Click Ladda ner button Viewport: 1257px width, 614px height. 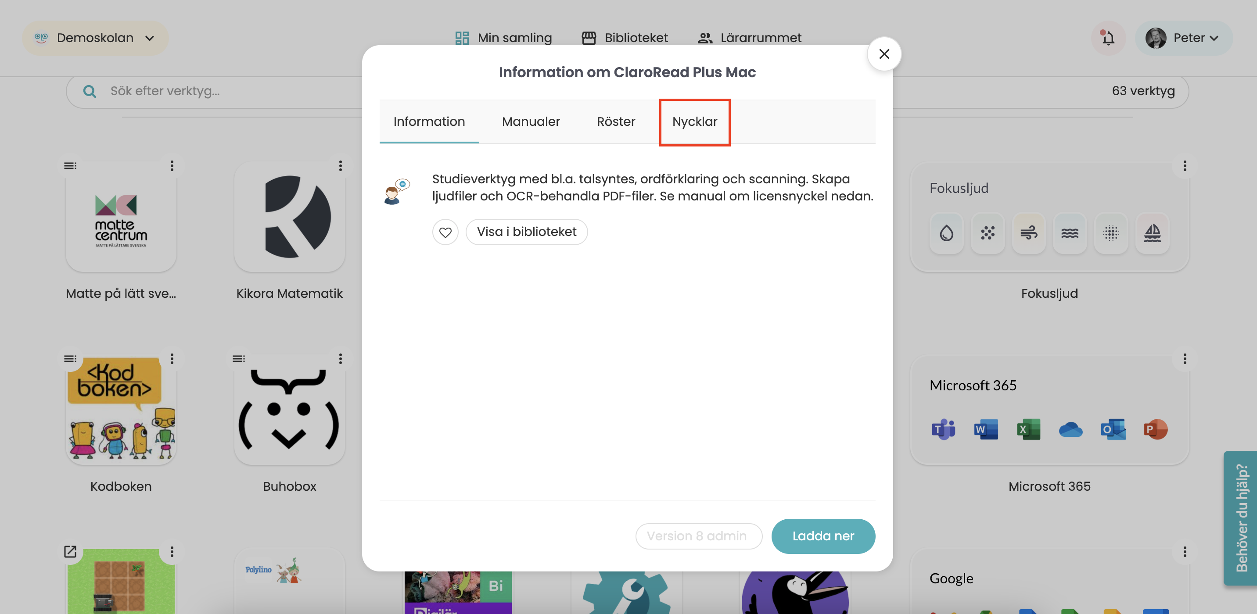pyautogui.click(x=823, y=536)
